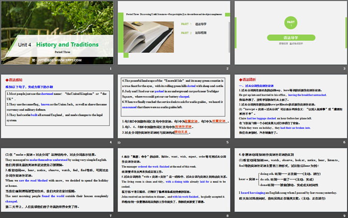Viewport: 348px width, 218px height.
Task: Select slide 4 with sentences about the United Kingdom
Action: point(57,106)
